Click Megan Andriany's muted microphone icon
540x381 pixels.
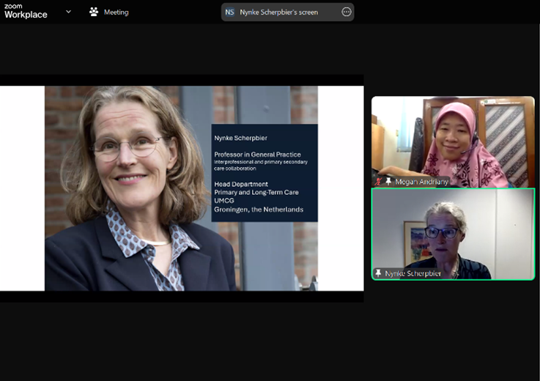pos(379,181)
